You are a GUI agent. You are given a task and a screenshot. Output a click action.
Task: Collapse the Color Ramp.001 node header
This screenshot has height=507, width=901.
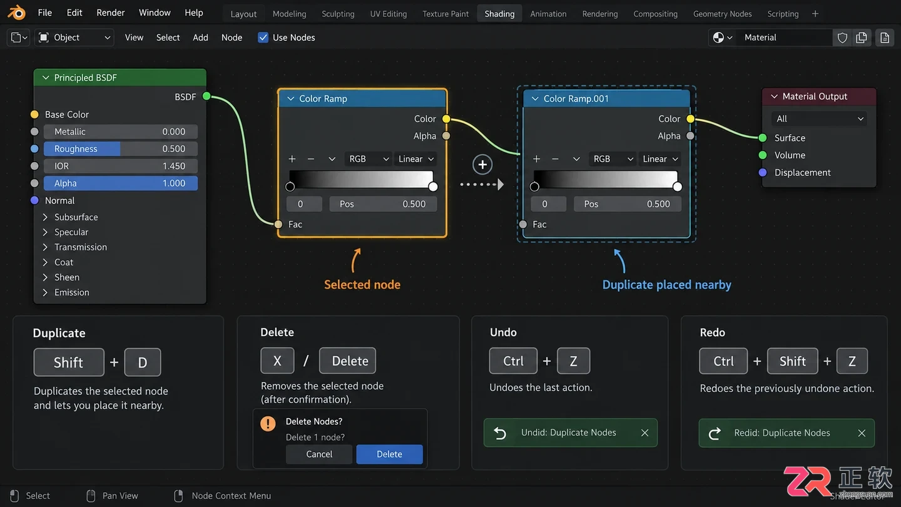[x=535, y=99]
